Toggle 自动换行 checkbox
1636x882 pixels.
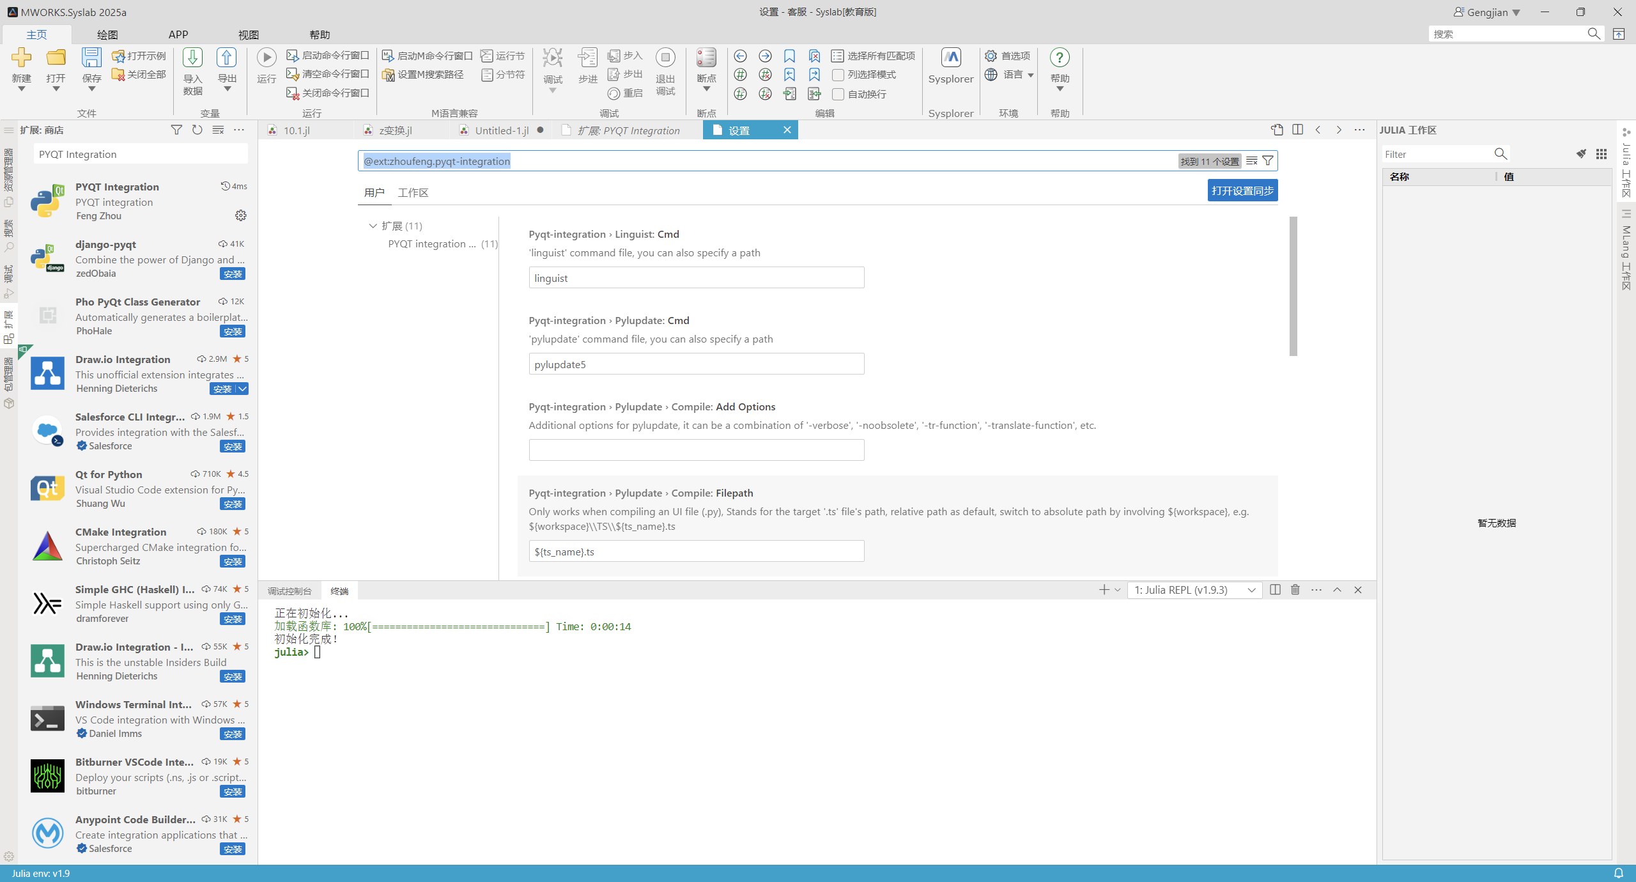click(x=838, y=94)
